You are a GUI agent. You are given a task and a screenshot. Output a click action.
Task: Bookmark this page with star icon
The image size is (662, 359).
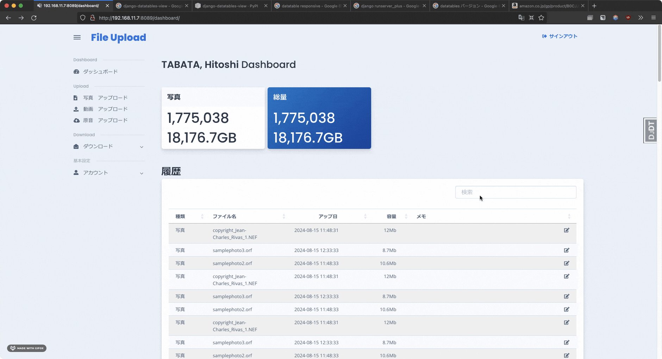pos(541,18)
